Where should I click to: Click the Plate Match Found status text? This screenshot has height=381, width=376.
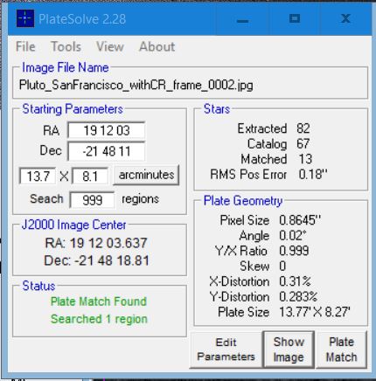[99, 301]
